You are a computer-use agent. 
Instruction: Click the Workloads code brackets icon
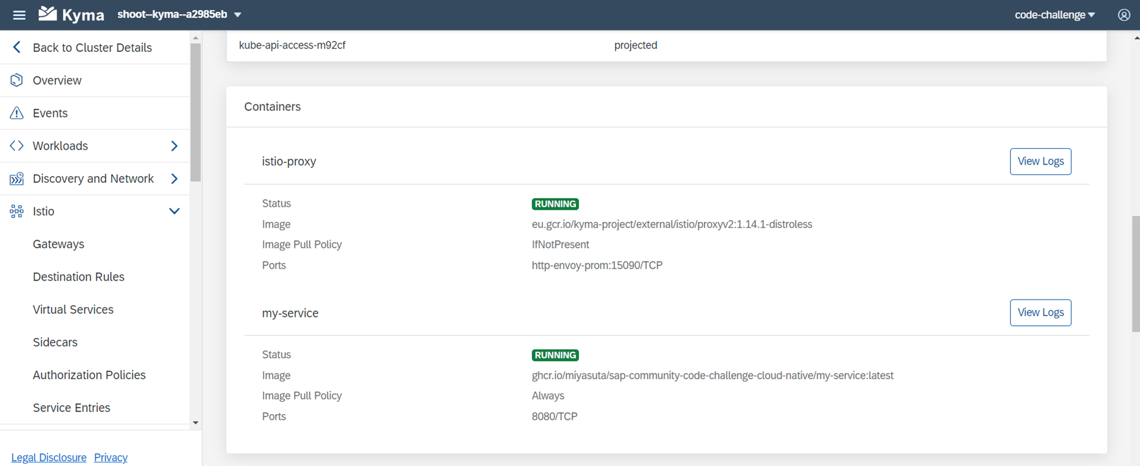coord(17,146)
